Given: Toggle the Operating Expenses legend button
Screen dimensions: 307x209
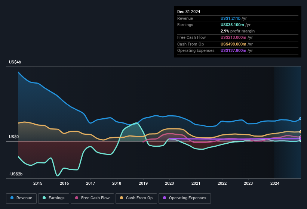Looking at the screenshot, I should pyautogui.click(x=185, y=198).
